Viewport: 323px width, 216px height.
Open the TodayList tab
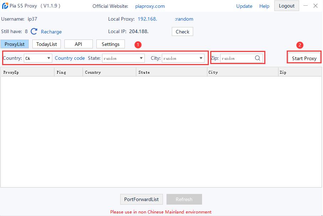47,44
